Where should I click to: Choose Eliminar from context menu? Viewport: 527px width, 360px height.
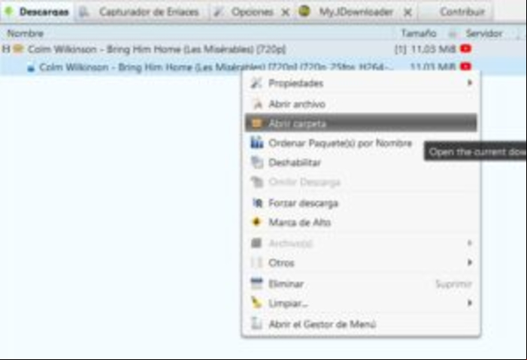coord(362,284)
